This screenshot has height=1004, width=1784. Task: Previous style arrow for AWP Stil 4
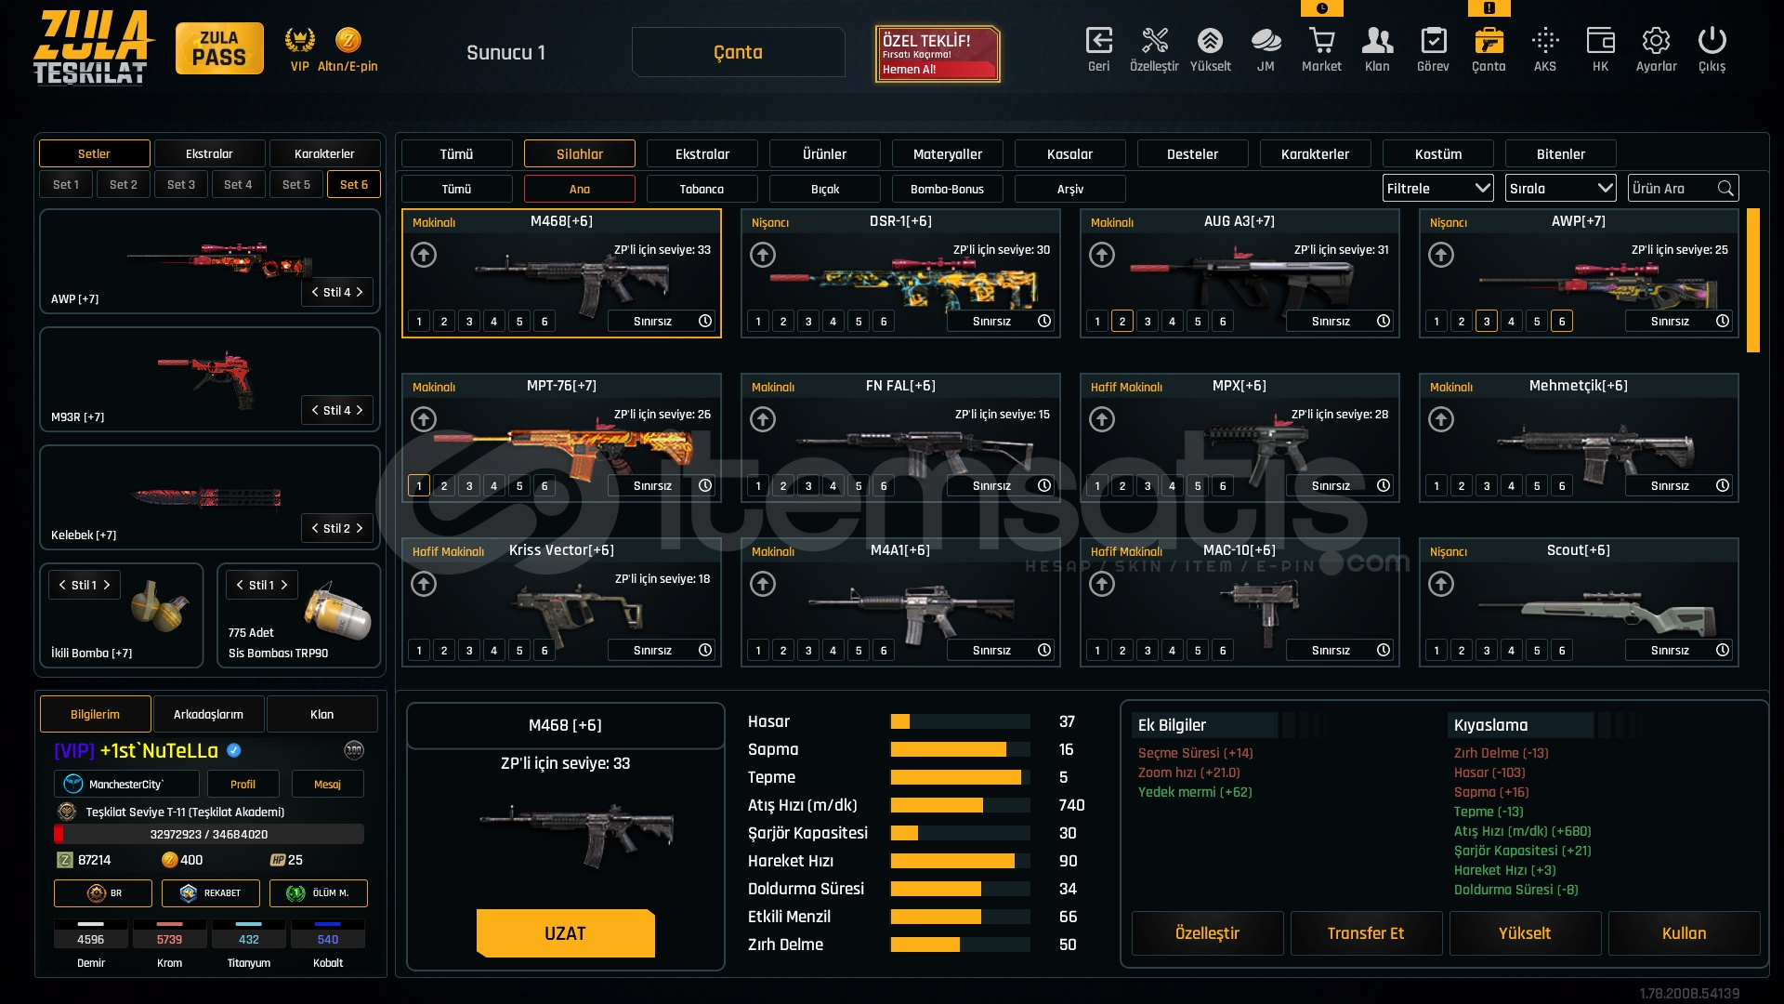tap(315, 292)
